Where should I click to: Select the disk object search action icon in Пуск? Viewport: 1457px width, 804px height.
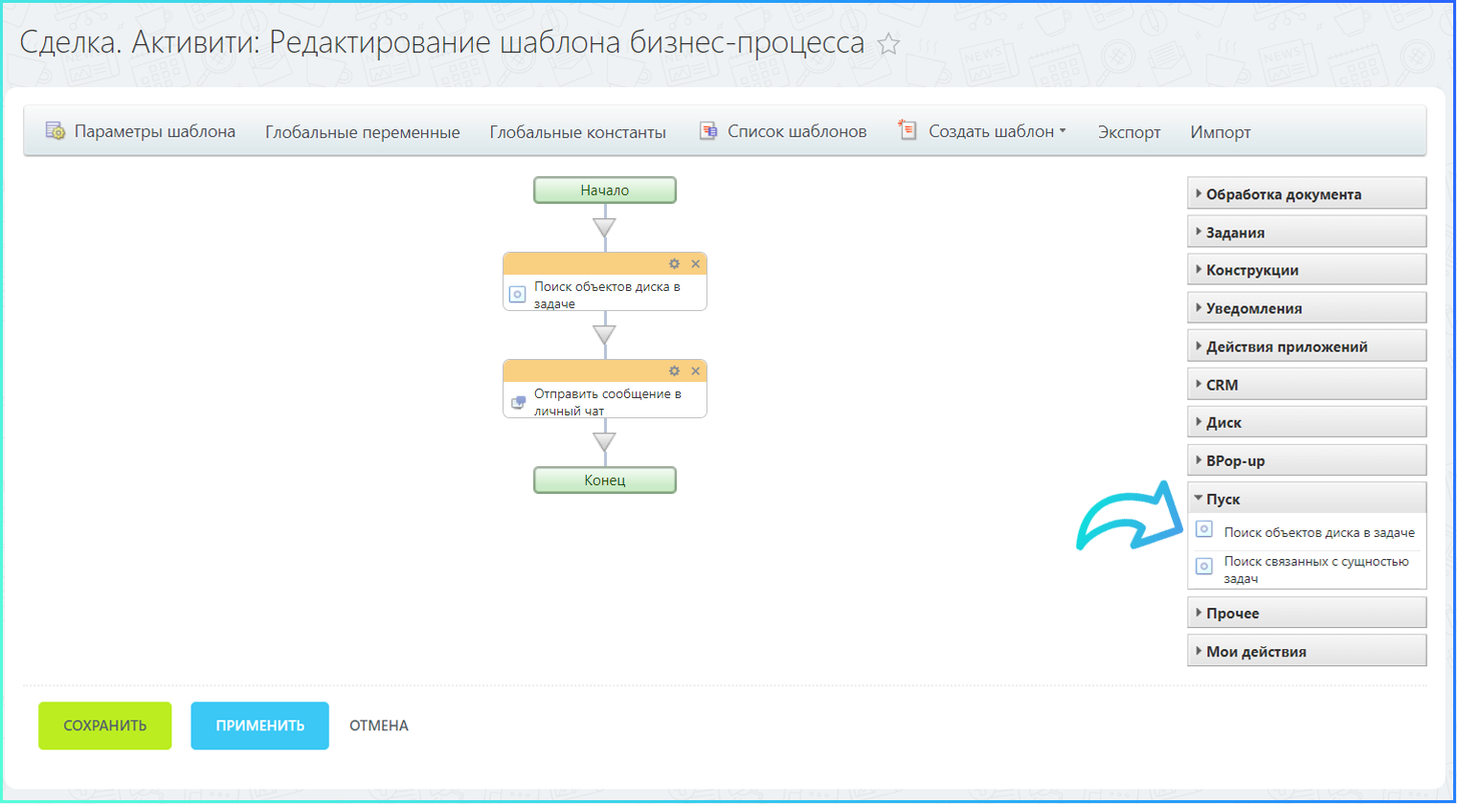click(1204, 529)
